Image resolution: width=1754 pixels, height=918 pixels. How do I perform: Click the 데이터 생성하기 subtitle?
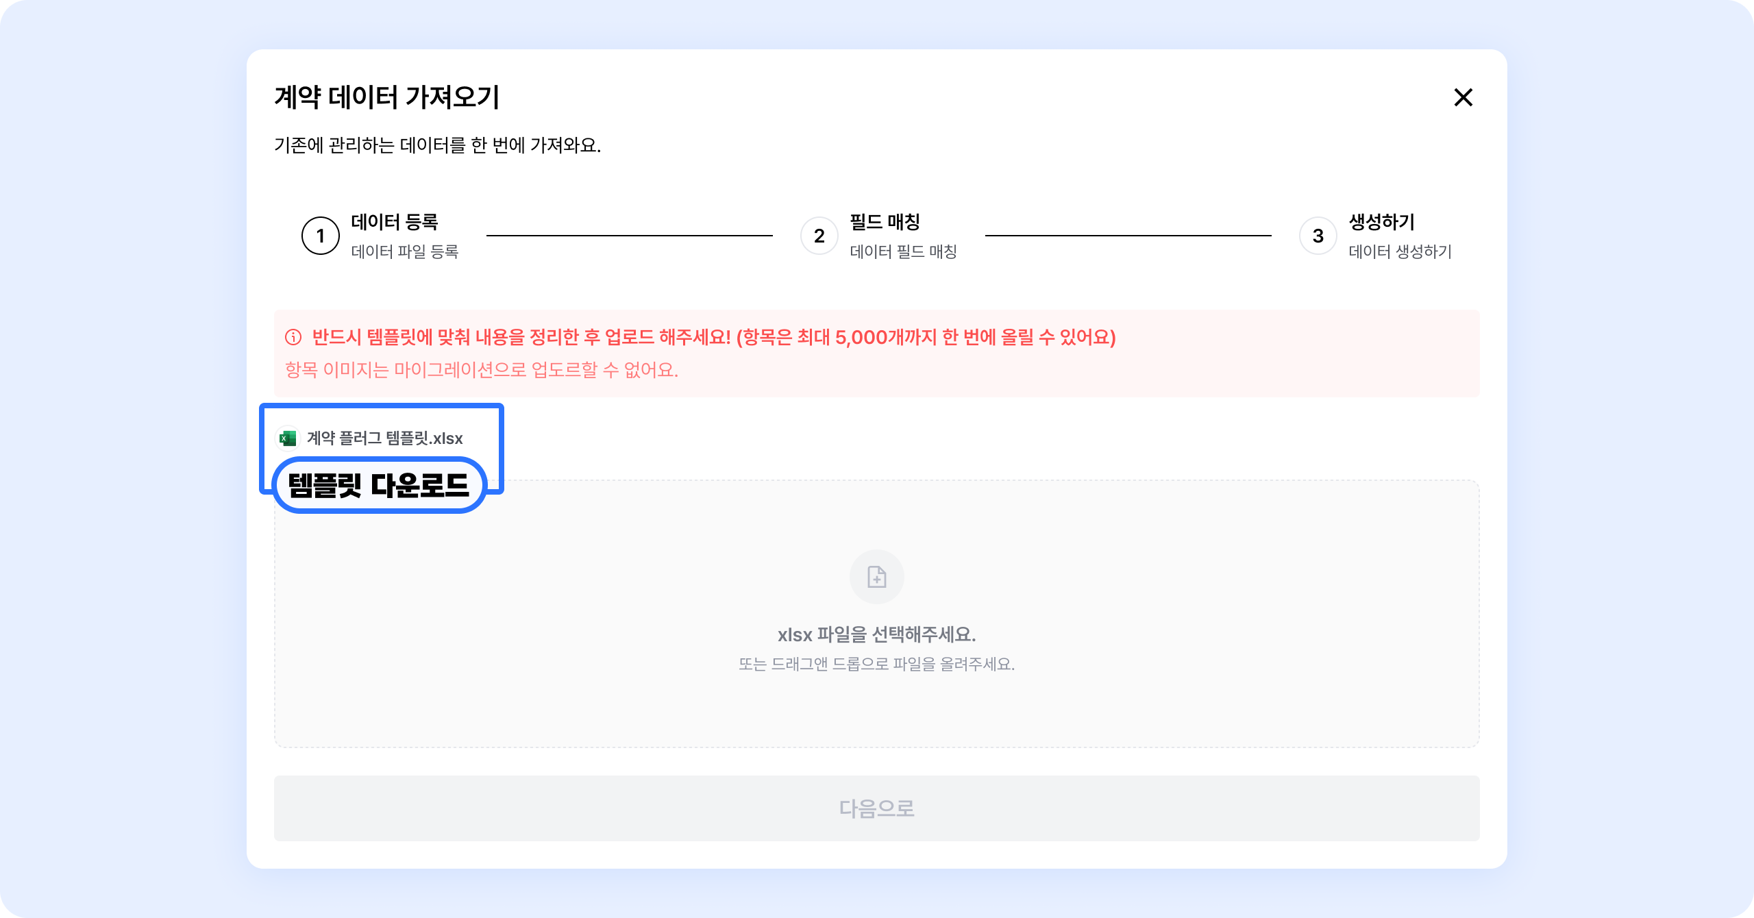click(1400, 251)
